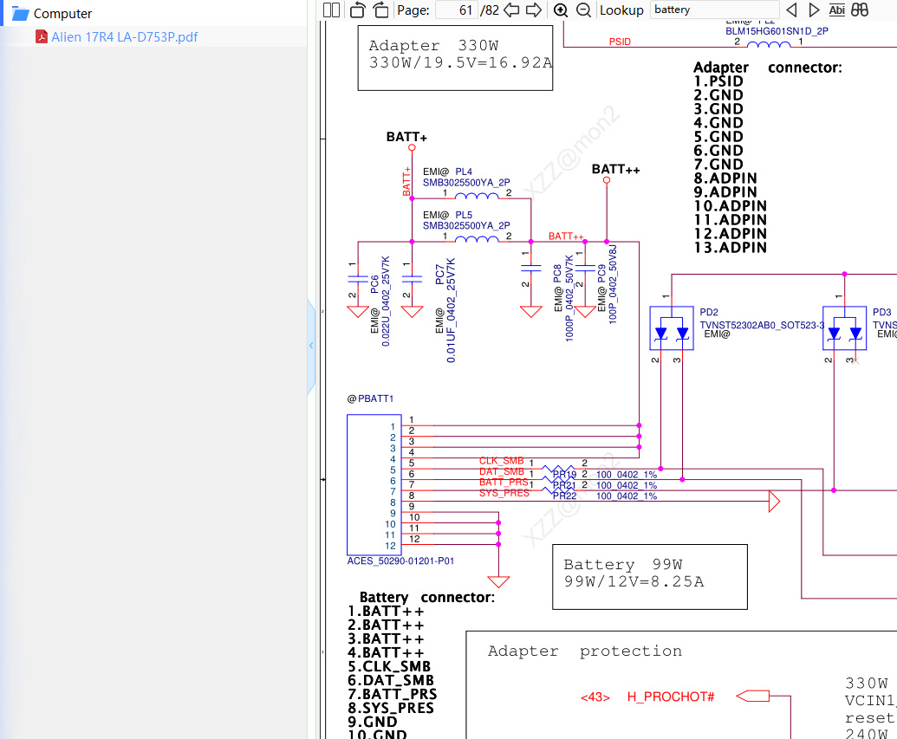Screen dimensions: 897x739
Task: Click the PSID net label
Action: click(620, 42)
